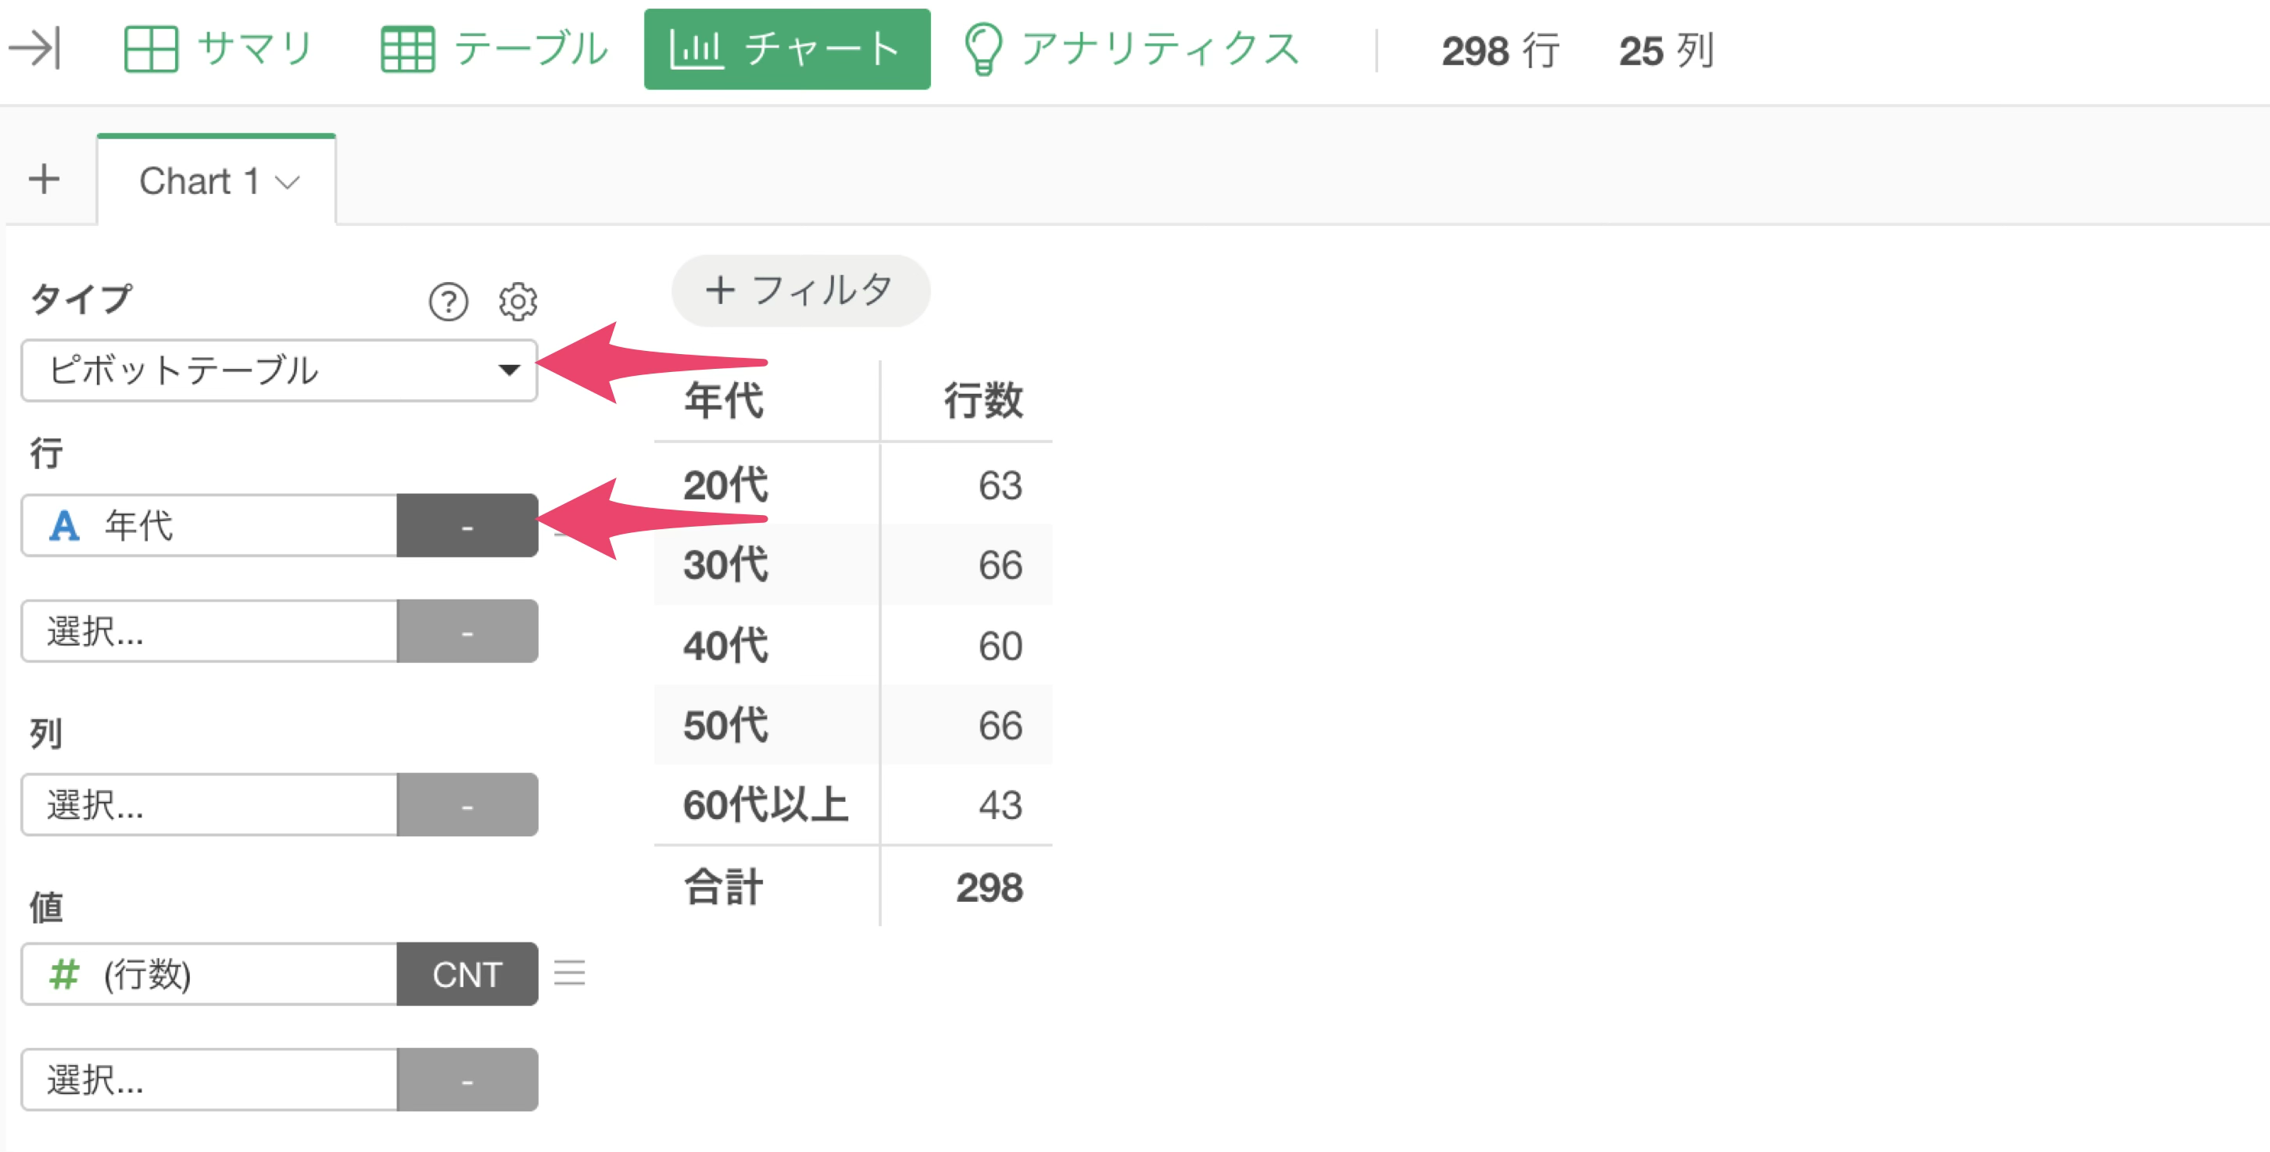Open the Chart 1 tab chevron menu
This screenshot has height=1152, width=2270.
(288, 182)
